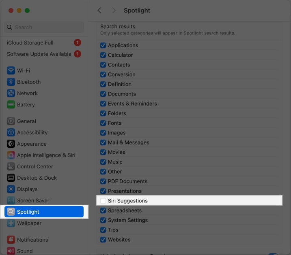The image size is (291, 255).
Task: Enable the Siri Suggestions checkbox
Action: (x=103, y=201)
